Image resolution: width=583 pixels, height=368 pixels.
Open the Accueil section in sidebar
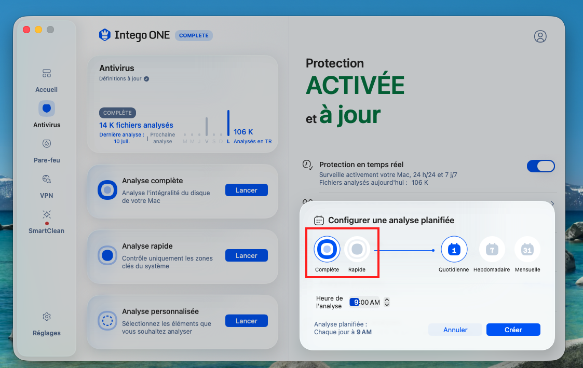[47, 80]
